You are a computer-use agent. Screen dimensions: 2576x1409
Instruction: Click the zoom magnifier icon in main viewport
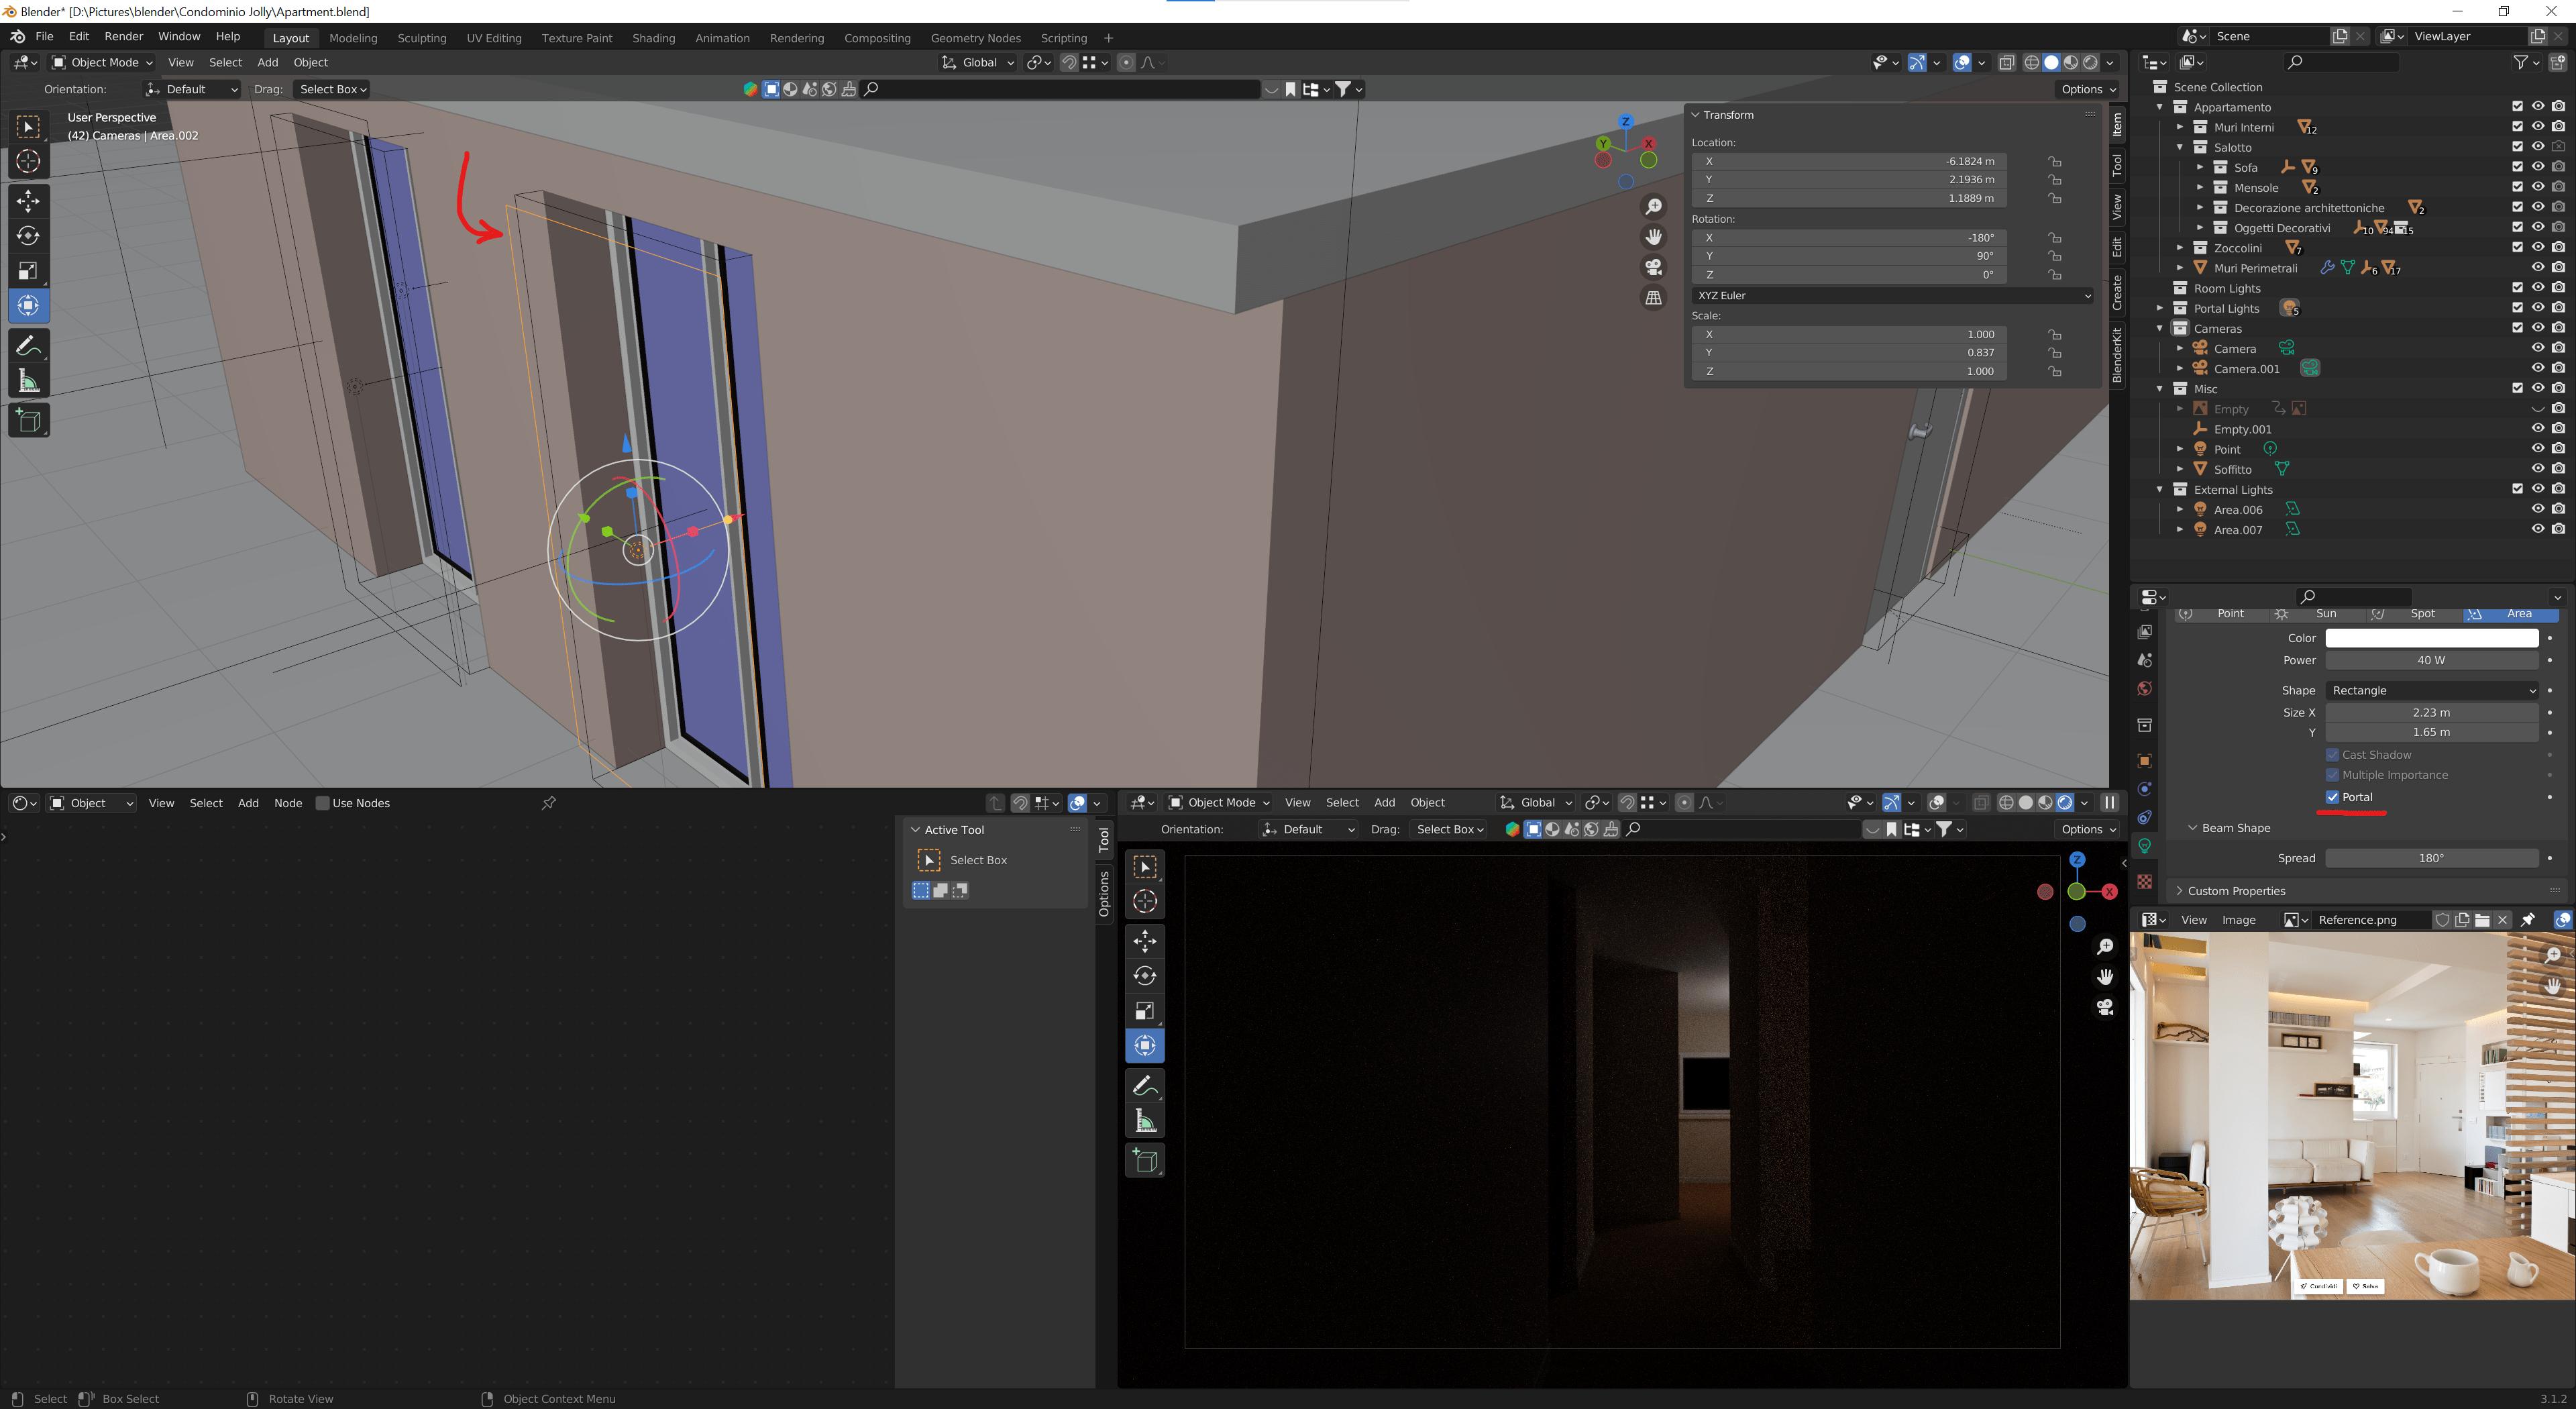coord(1654,206)
